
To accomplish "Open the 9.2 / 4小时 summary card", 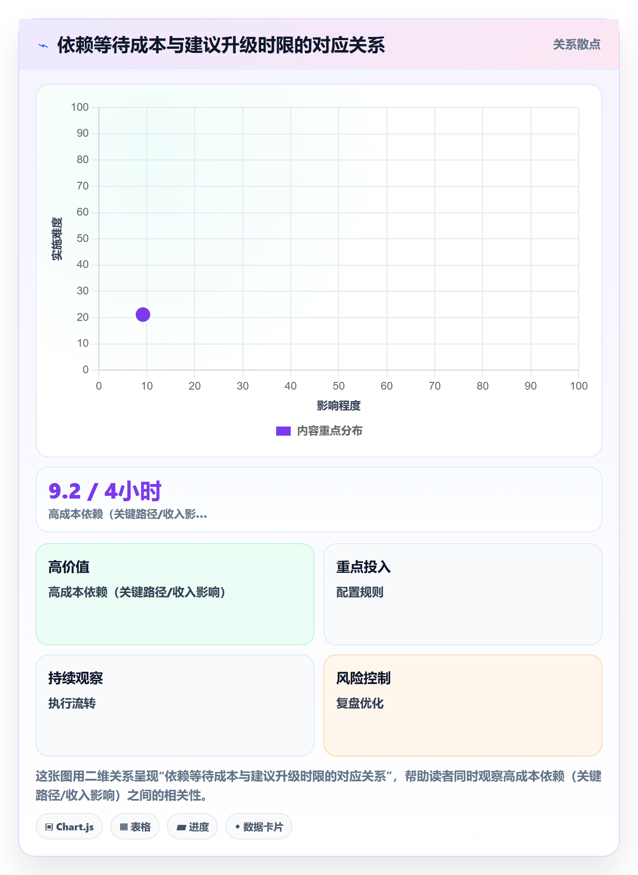I will click(319, 499).
